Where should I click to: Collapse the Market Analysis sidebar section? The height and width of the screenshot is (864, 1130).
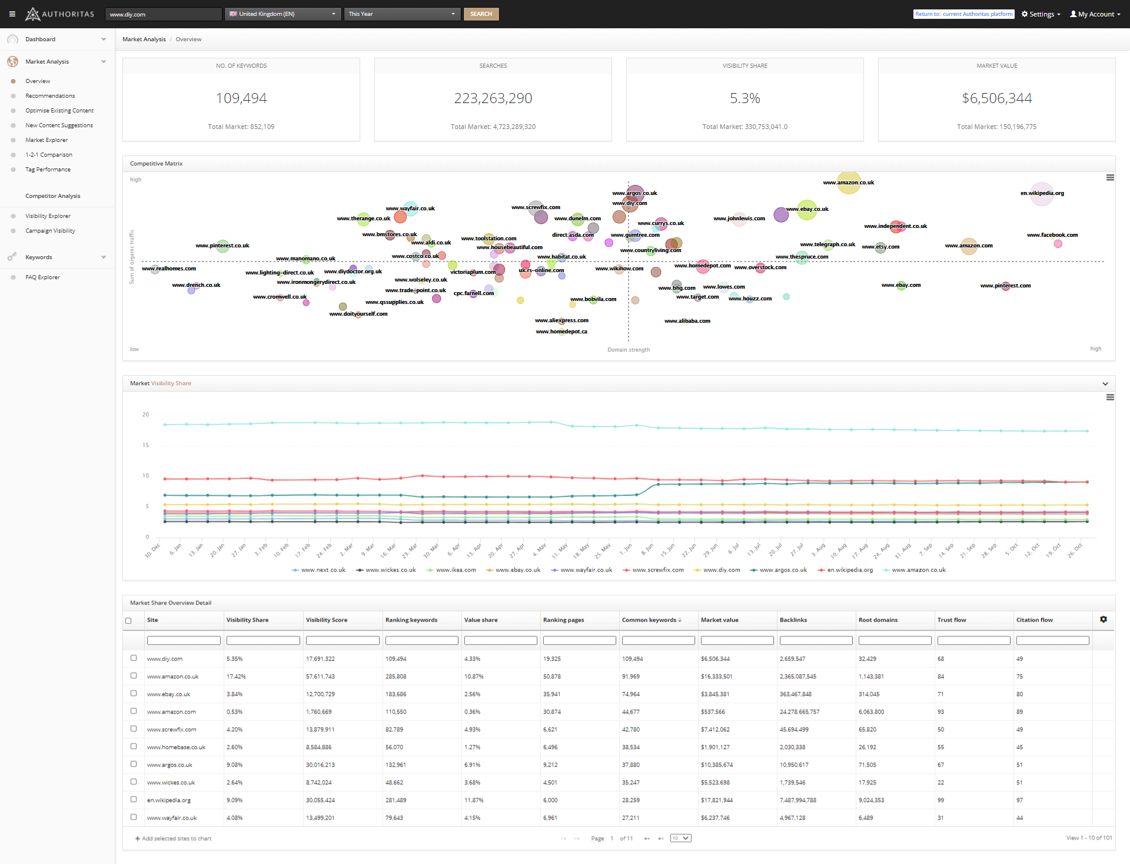pyautogui.click(x=104, y=62)
